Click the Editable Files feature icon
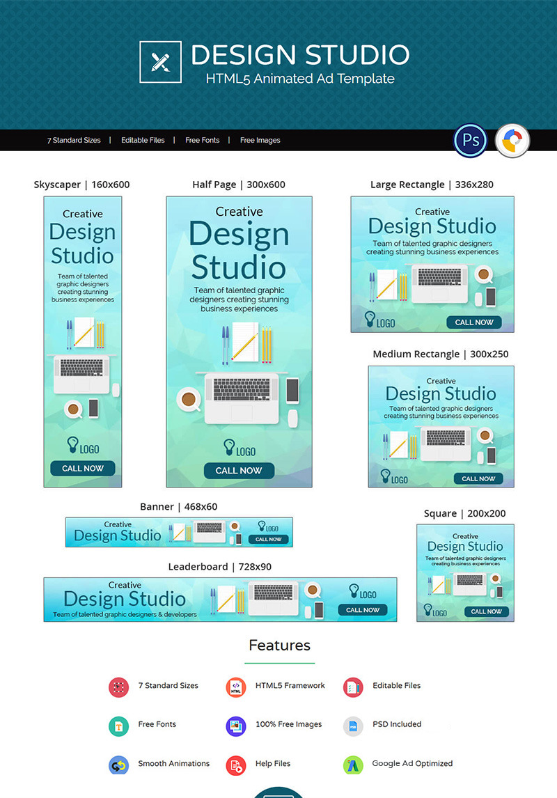Viewport: 557px width, 798px height. pos(352,687)
